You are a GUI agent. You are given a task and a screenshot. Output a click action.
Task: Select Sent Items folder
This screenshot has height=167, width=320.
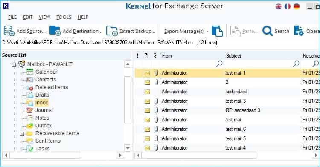point(48,141)
